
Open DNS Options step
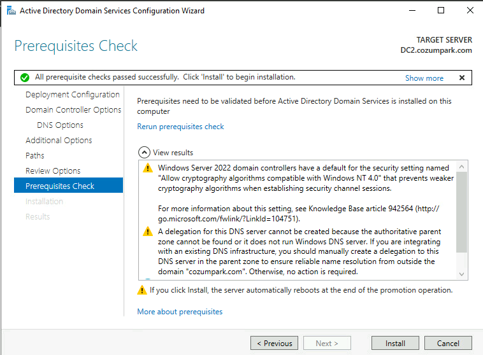[60, 125]
